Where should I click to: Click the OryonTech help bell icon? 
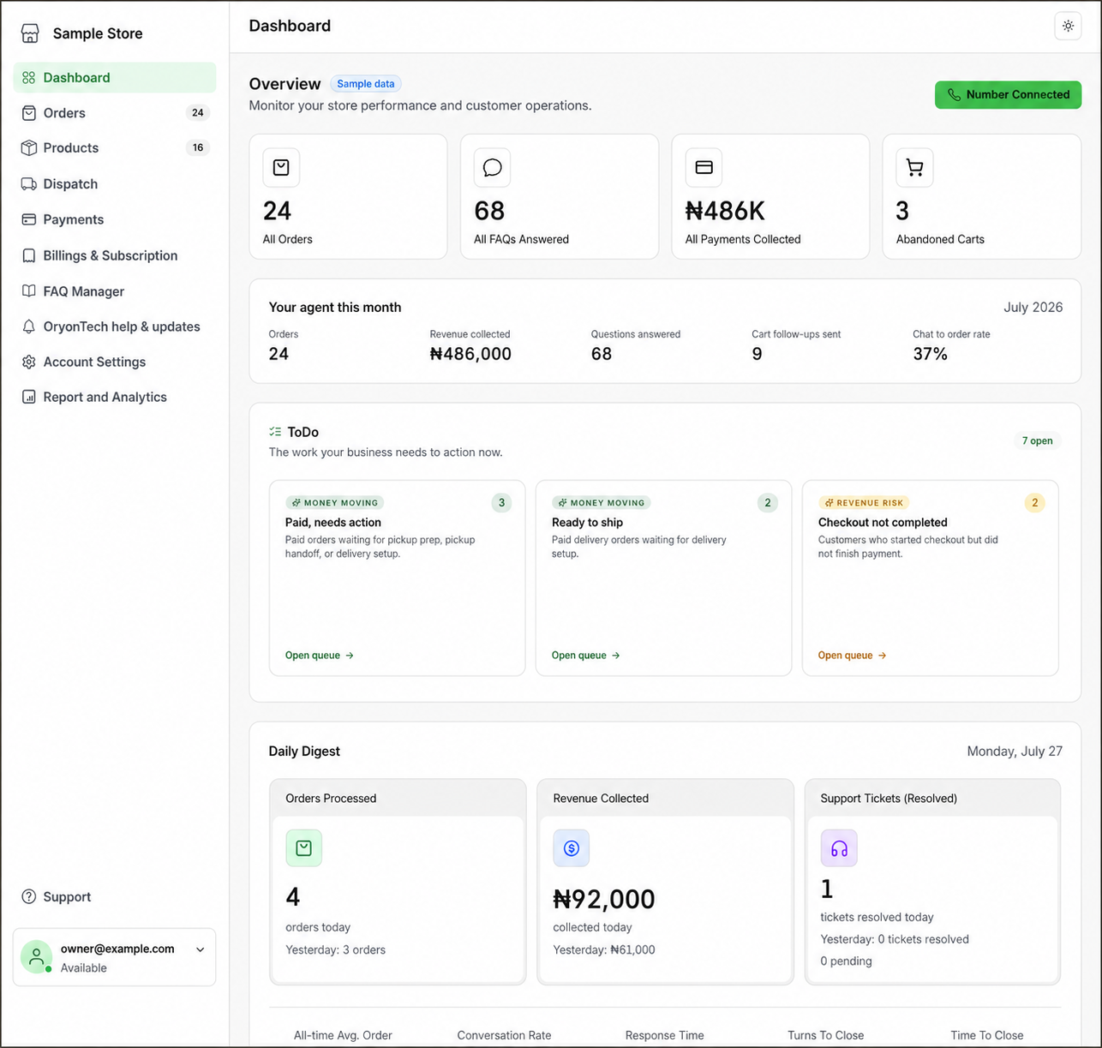(29, 326)
